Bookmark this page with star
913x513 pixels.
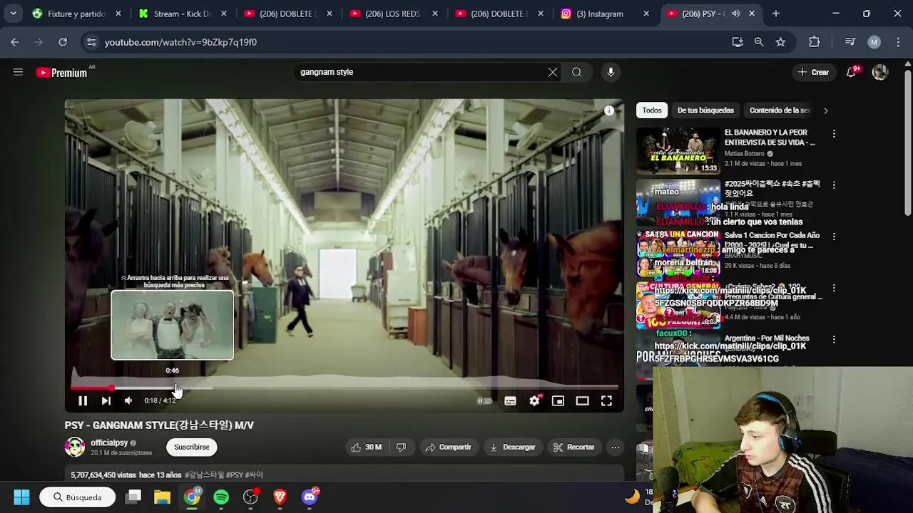point(780,42)
